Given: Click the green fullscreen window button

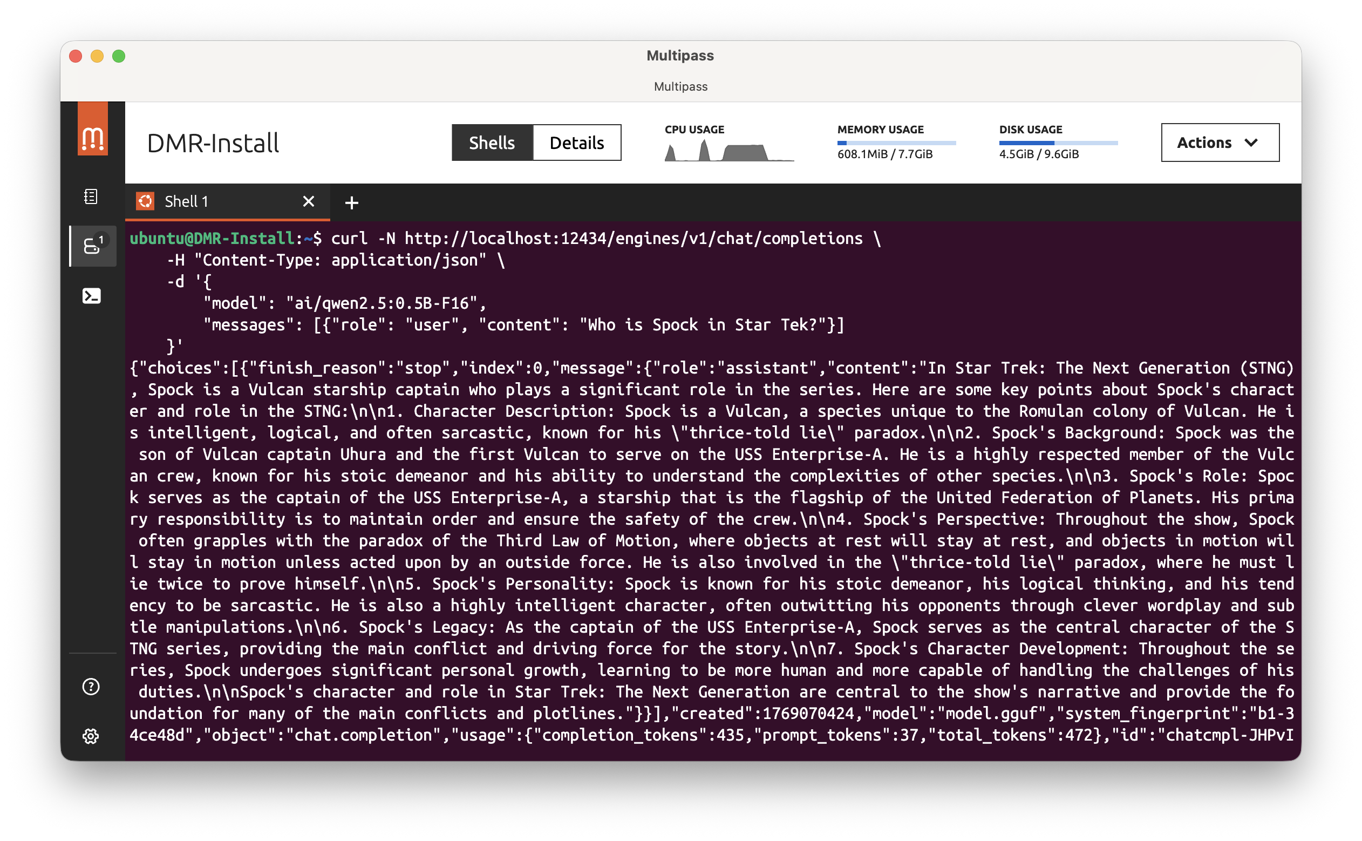Looking at the screenshot, I should (118, 56).
